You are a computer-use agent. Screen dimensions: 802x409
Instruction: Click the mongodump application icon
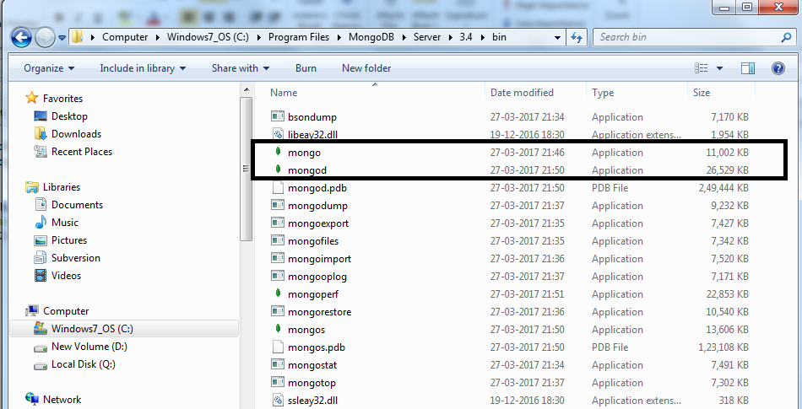[277, 205]
